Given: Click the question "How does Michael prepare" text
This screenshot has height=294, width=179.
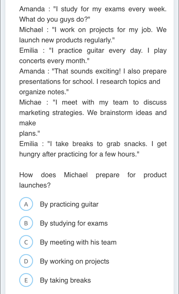Looking at the screenshot, I should click(x=93, y=175).
